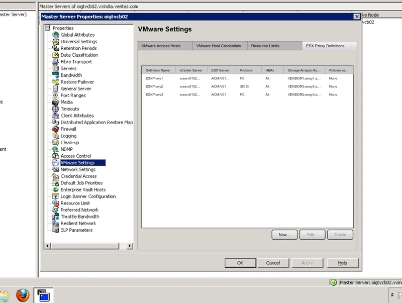The image size is (402, 303).
Task: Open Port Ranges icon
Action: pos(56,95)
